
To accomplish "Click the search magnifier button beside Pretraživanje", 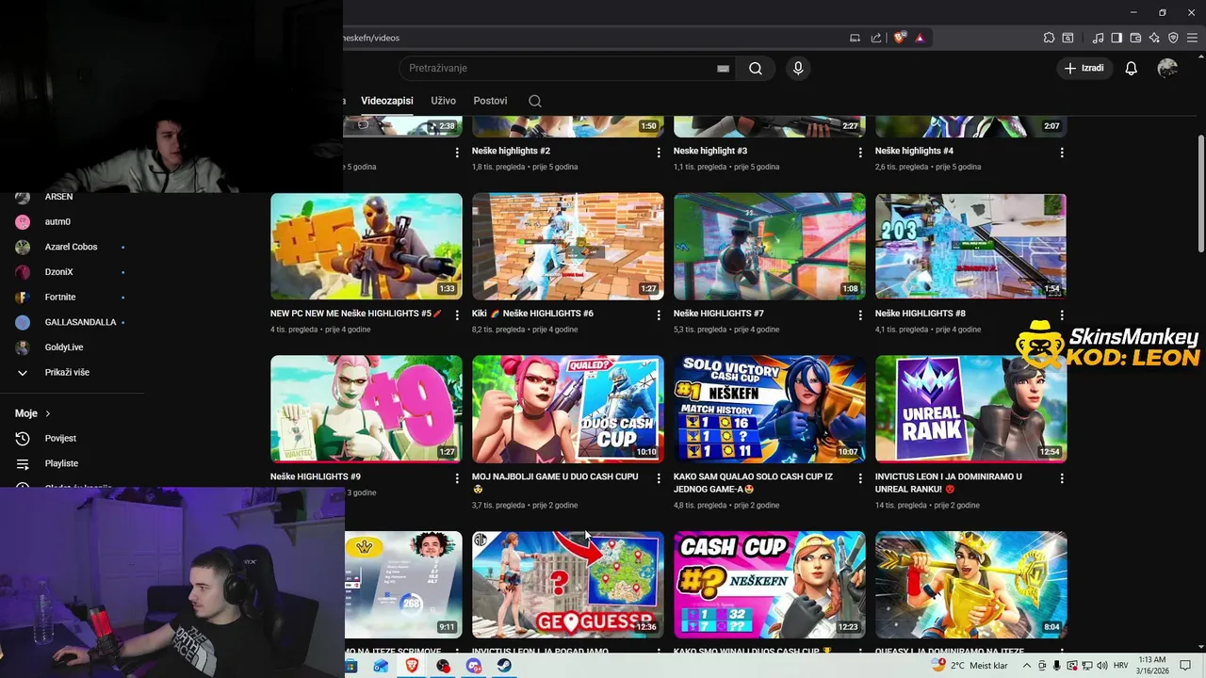I will tap(756, 68).
